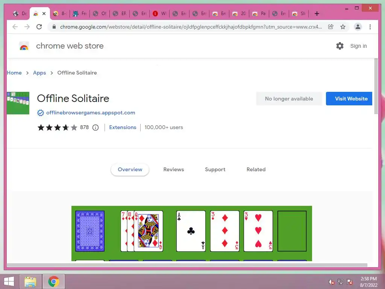Viewport: 385px width, 289px height.
Task: Click the No longer available button
Action: click(x=289, y=99)
